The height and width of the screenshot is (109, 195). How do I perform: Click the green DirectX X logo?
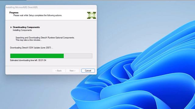coord(91,15)
